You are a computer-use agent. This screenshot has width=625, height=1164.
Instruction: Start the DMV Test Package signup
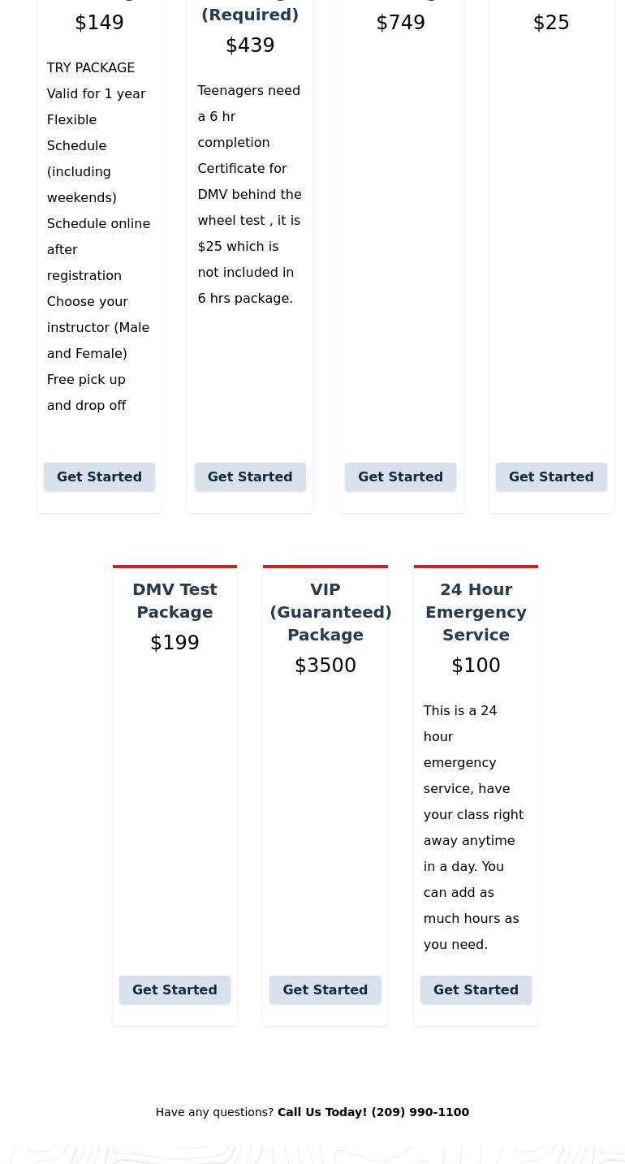(x=175, y=989)
